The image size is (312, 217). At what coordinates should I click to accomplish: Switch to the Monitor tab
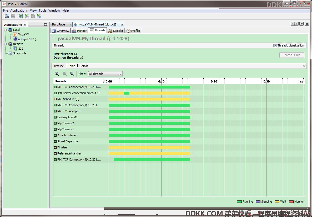(79, 30)
